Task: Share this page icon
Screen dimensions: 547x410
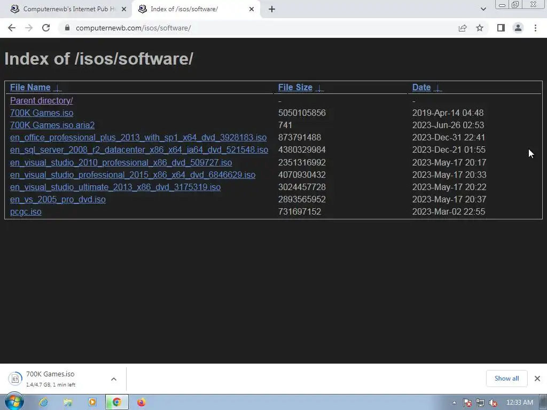Action: [x=463, y=28]
